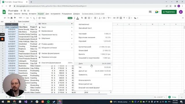The image size is (185, 104).
Task: Open the text wrapping dropdown
Action: (105, 18)
